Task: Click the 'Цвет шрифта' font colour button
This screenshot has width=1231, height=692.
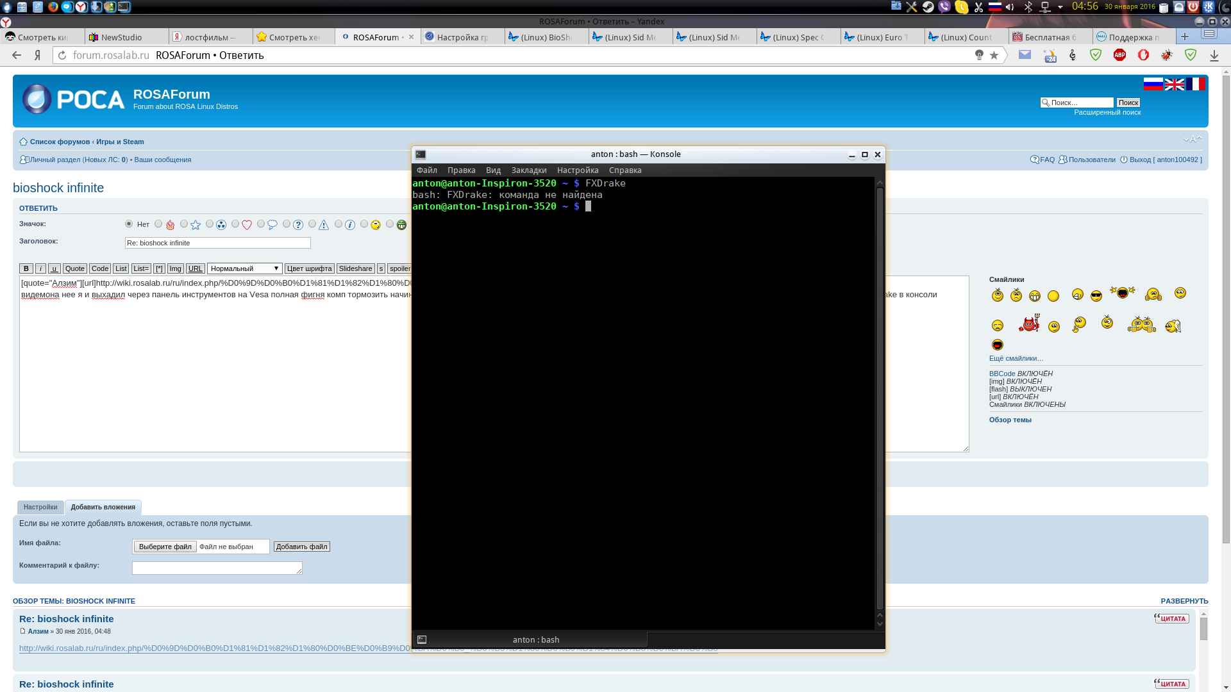Action: [309, 268]
